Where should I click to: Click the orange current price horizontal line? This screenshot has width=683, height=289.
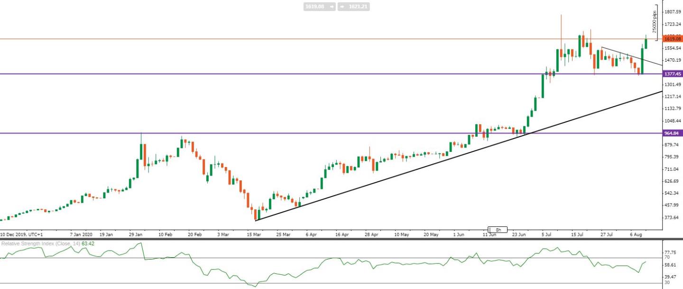coord(331,39)
